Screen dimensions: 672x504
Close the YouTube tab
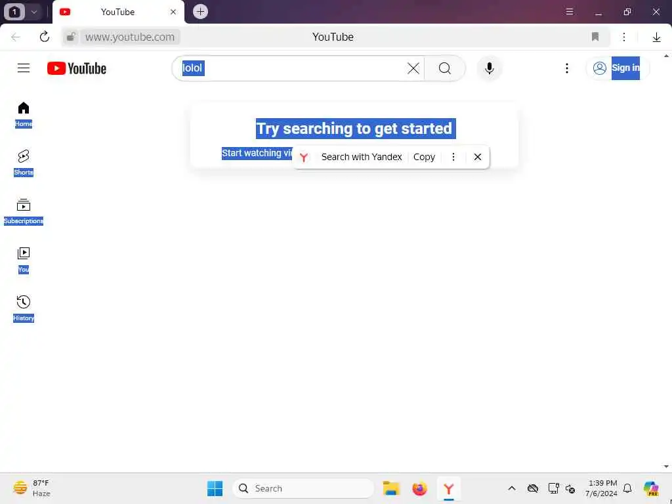[173, 12]
